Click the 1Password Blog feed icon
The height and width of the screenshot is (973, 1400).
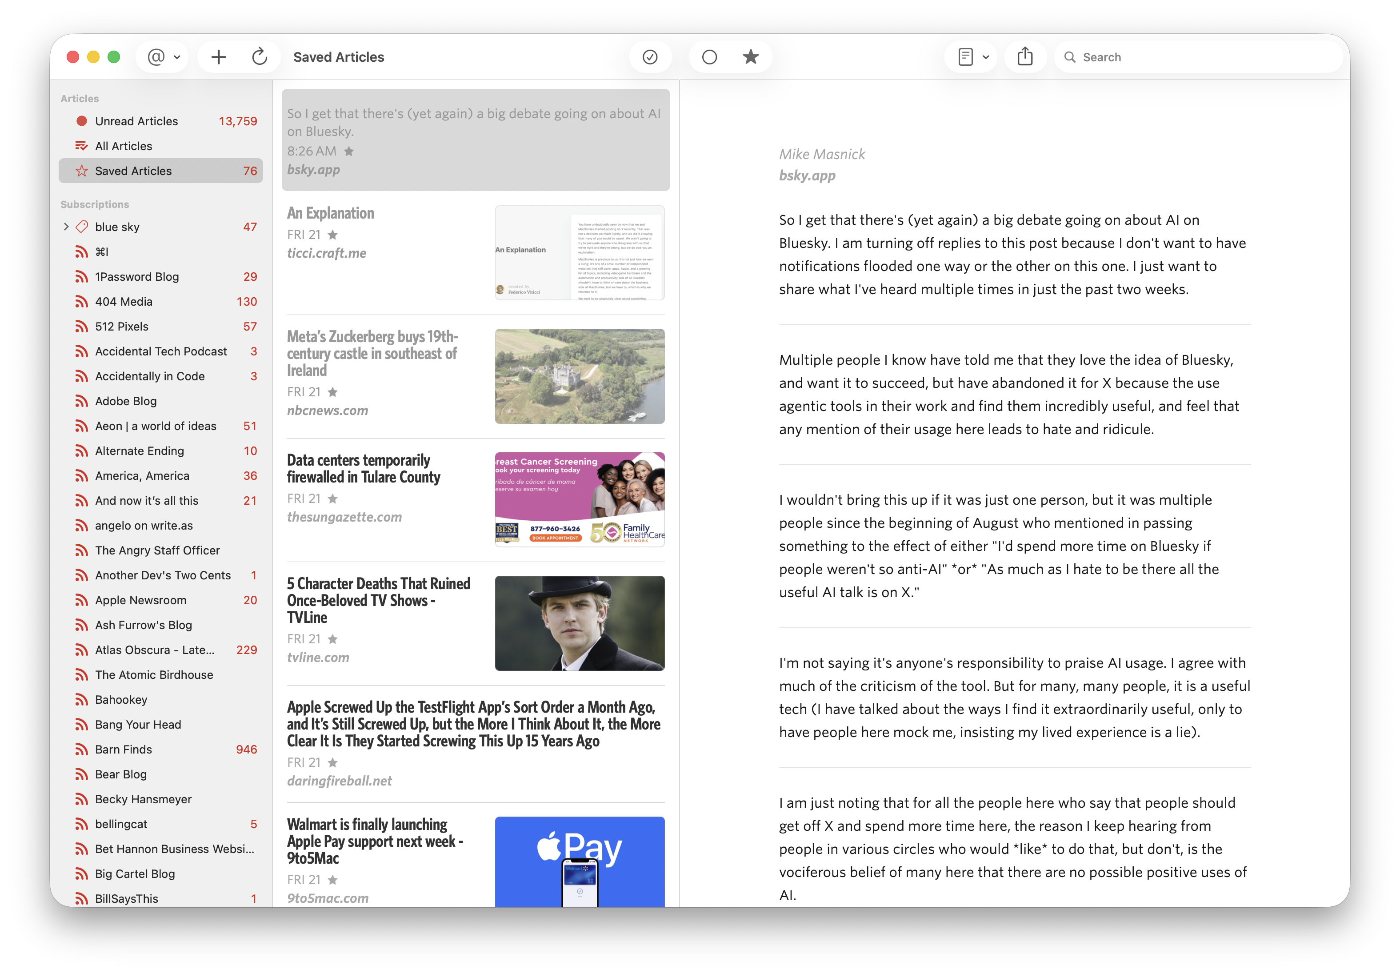pos(82,277)
